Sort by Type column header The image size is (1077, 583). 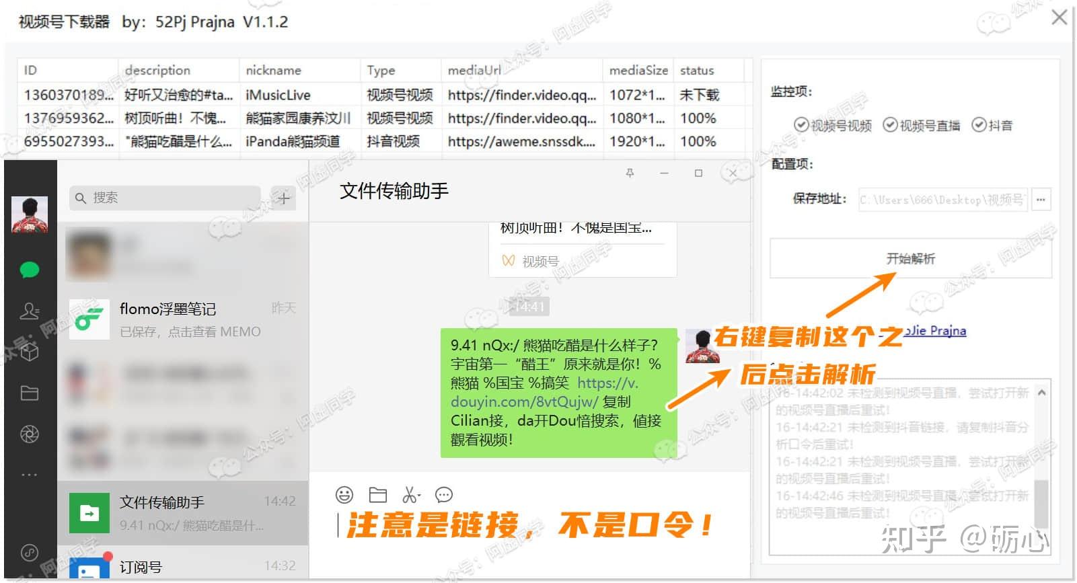(401, 70)
